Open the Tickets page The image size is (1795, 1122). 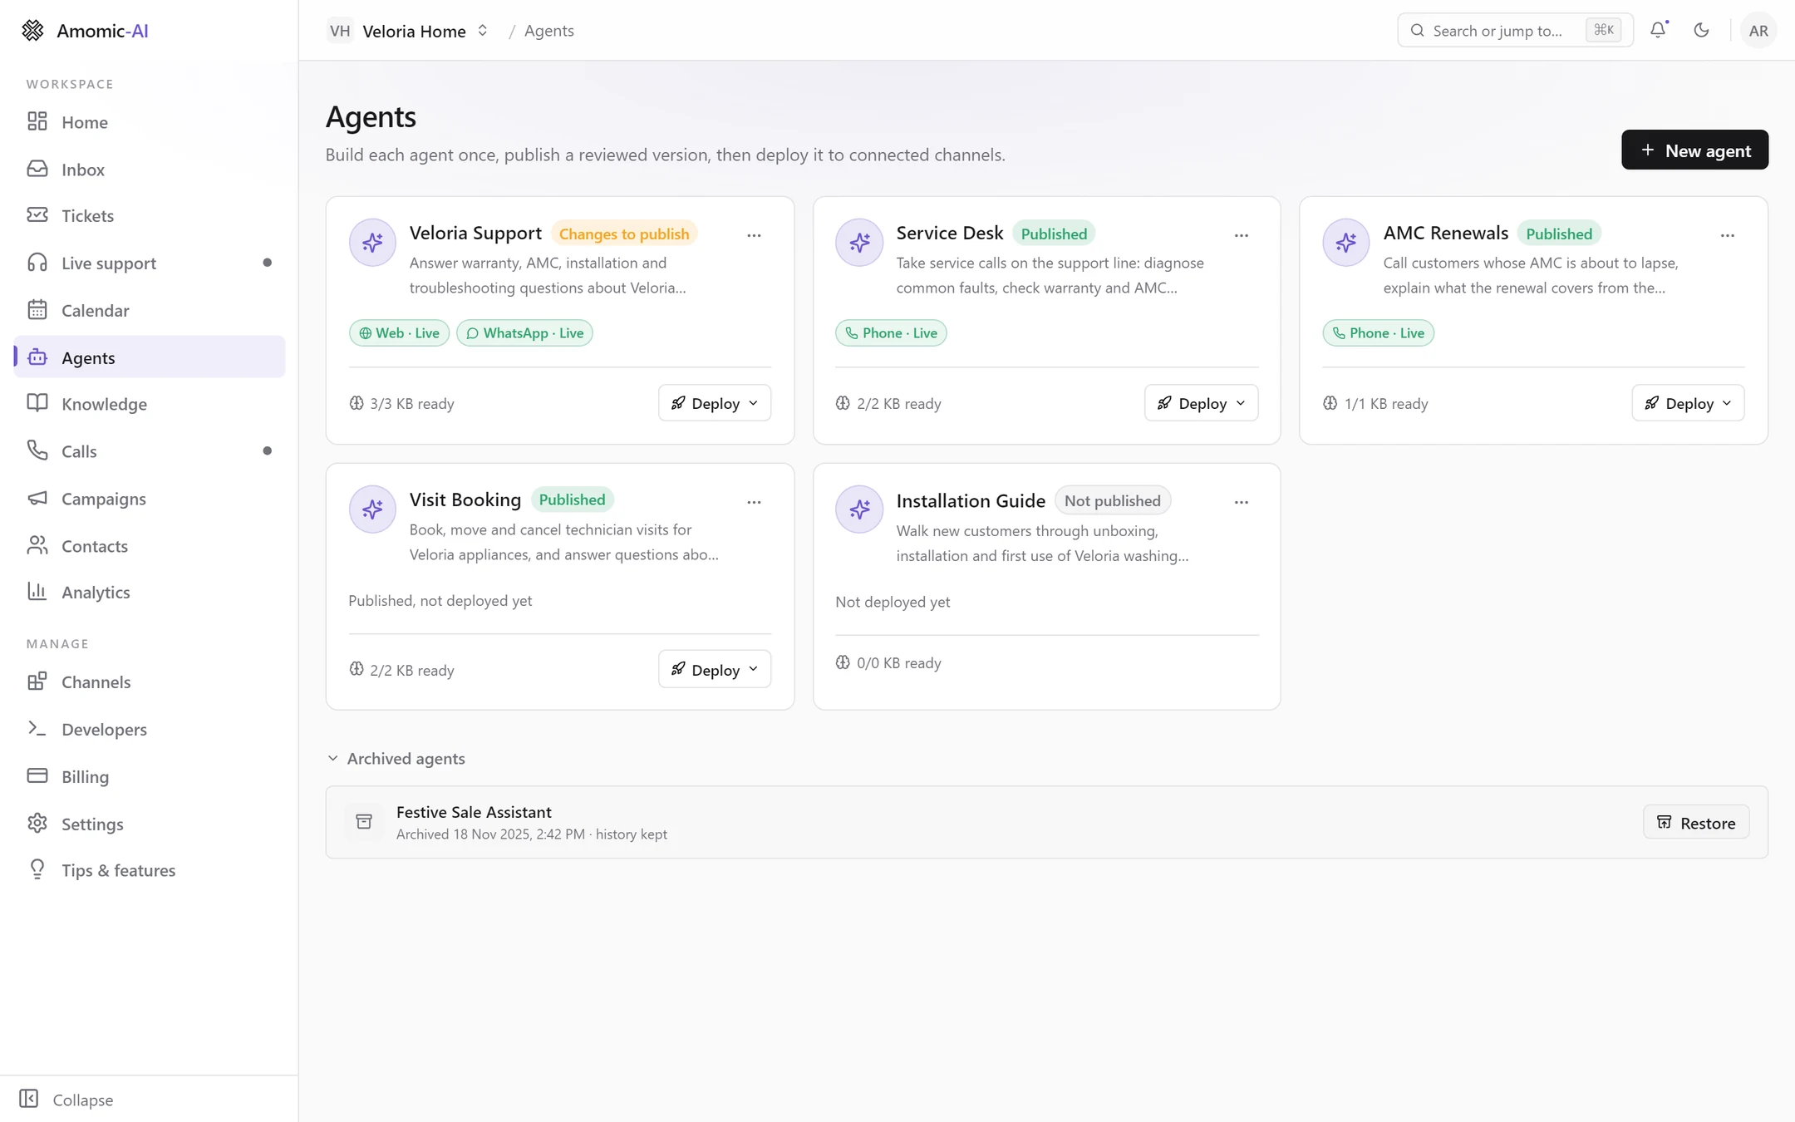coord(150,216)
